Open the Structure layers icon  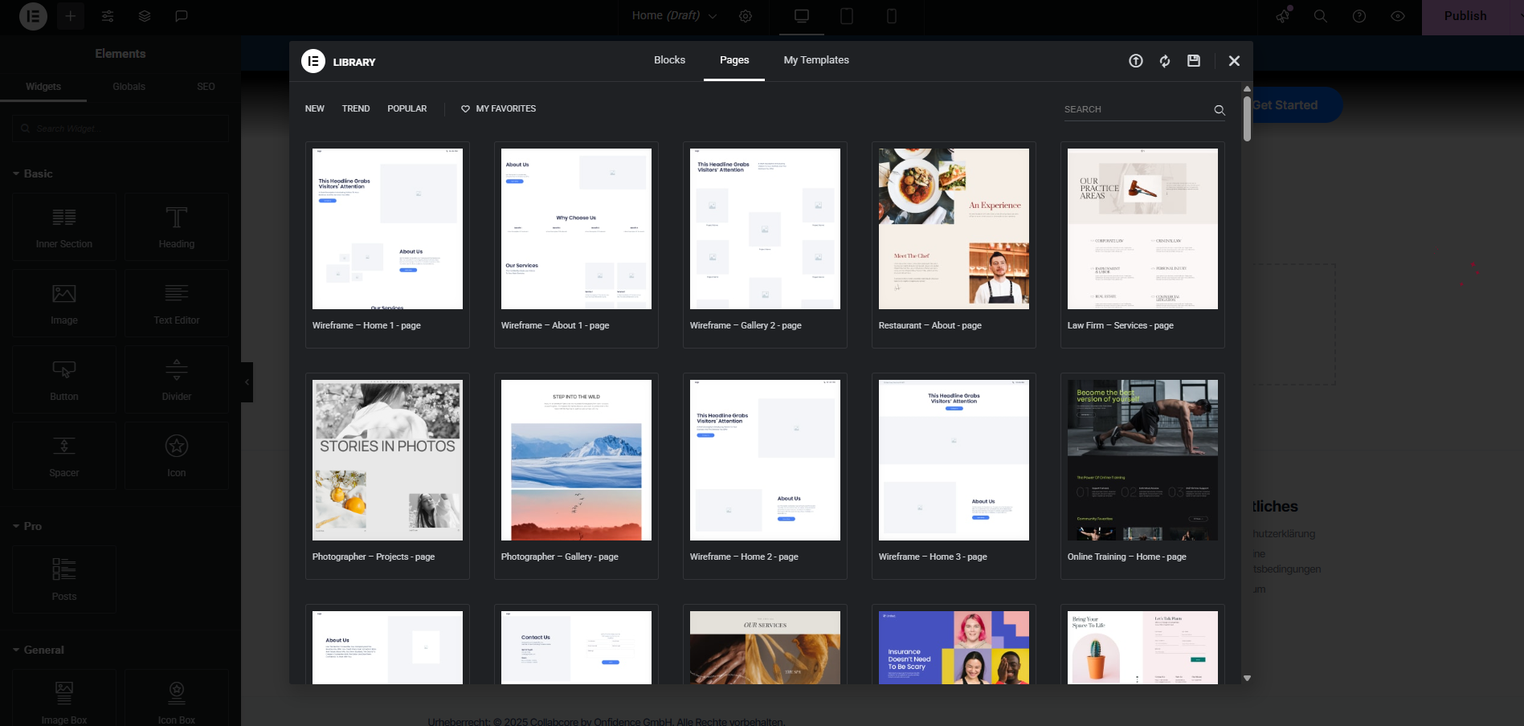point(145,16)
